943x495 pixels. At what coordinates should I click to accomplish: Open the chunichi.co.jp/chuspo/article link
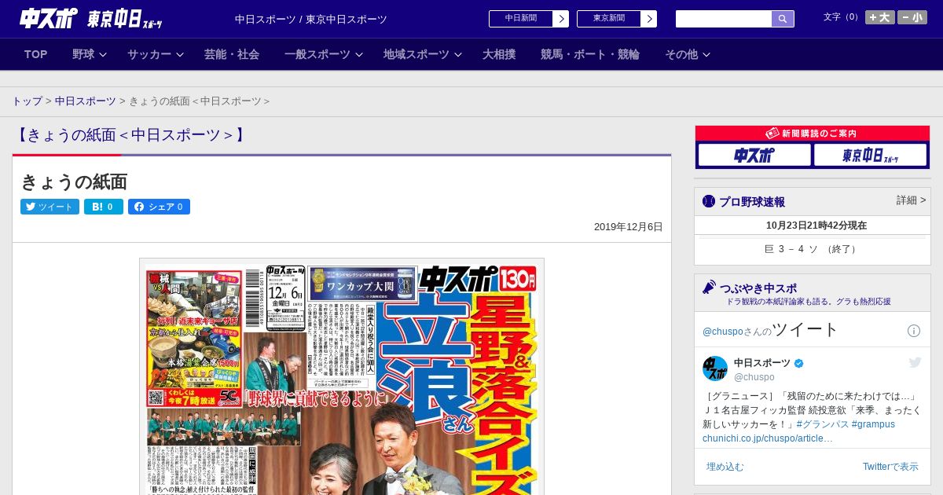coord(768,438)
